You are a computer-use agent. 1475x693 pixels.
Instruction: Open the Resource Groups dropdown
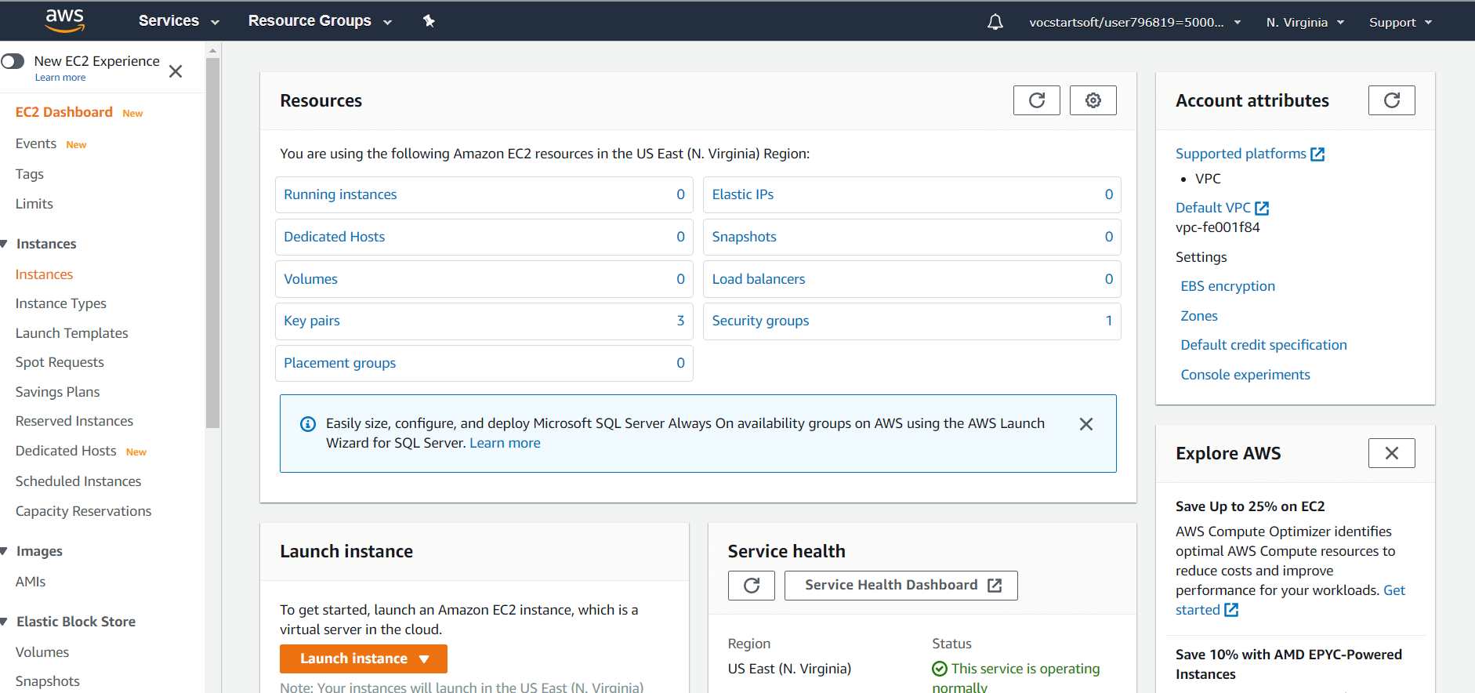[x=320, y=21]
